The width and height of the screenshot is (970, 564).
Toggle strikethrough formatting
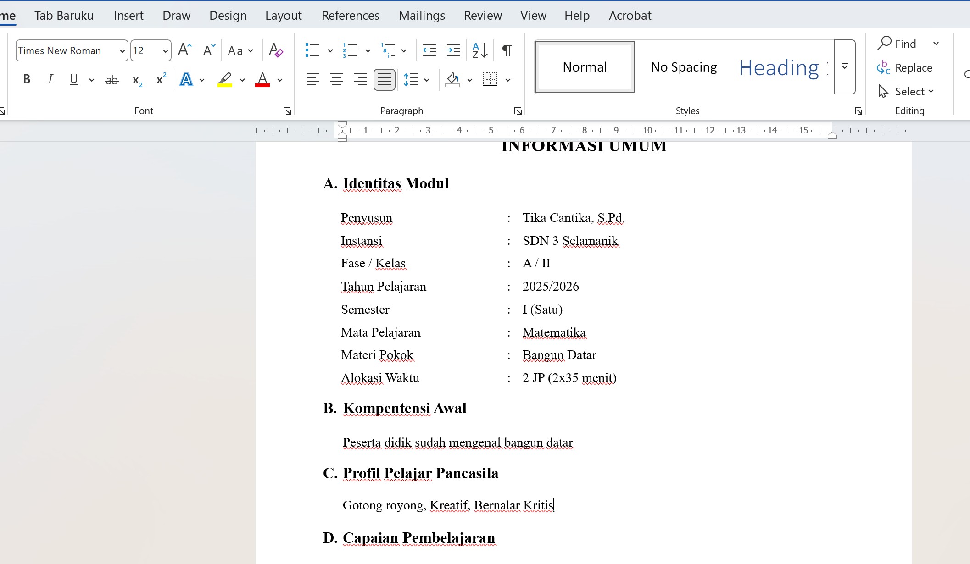pyautogui.click(x=111, y=79)
